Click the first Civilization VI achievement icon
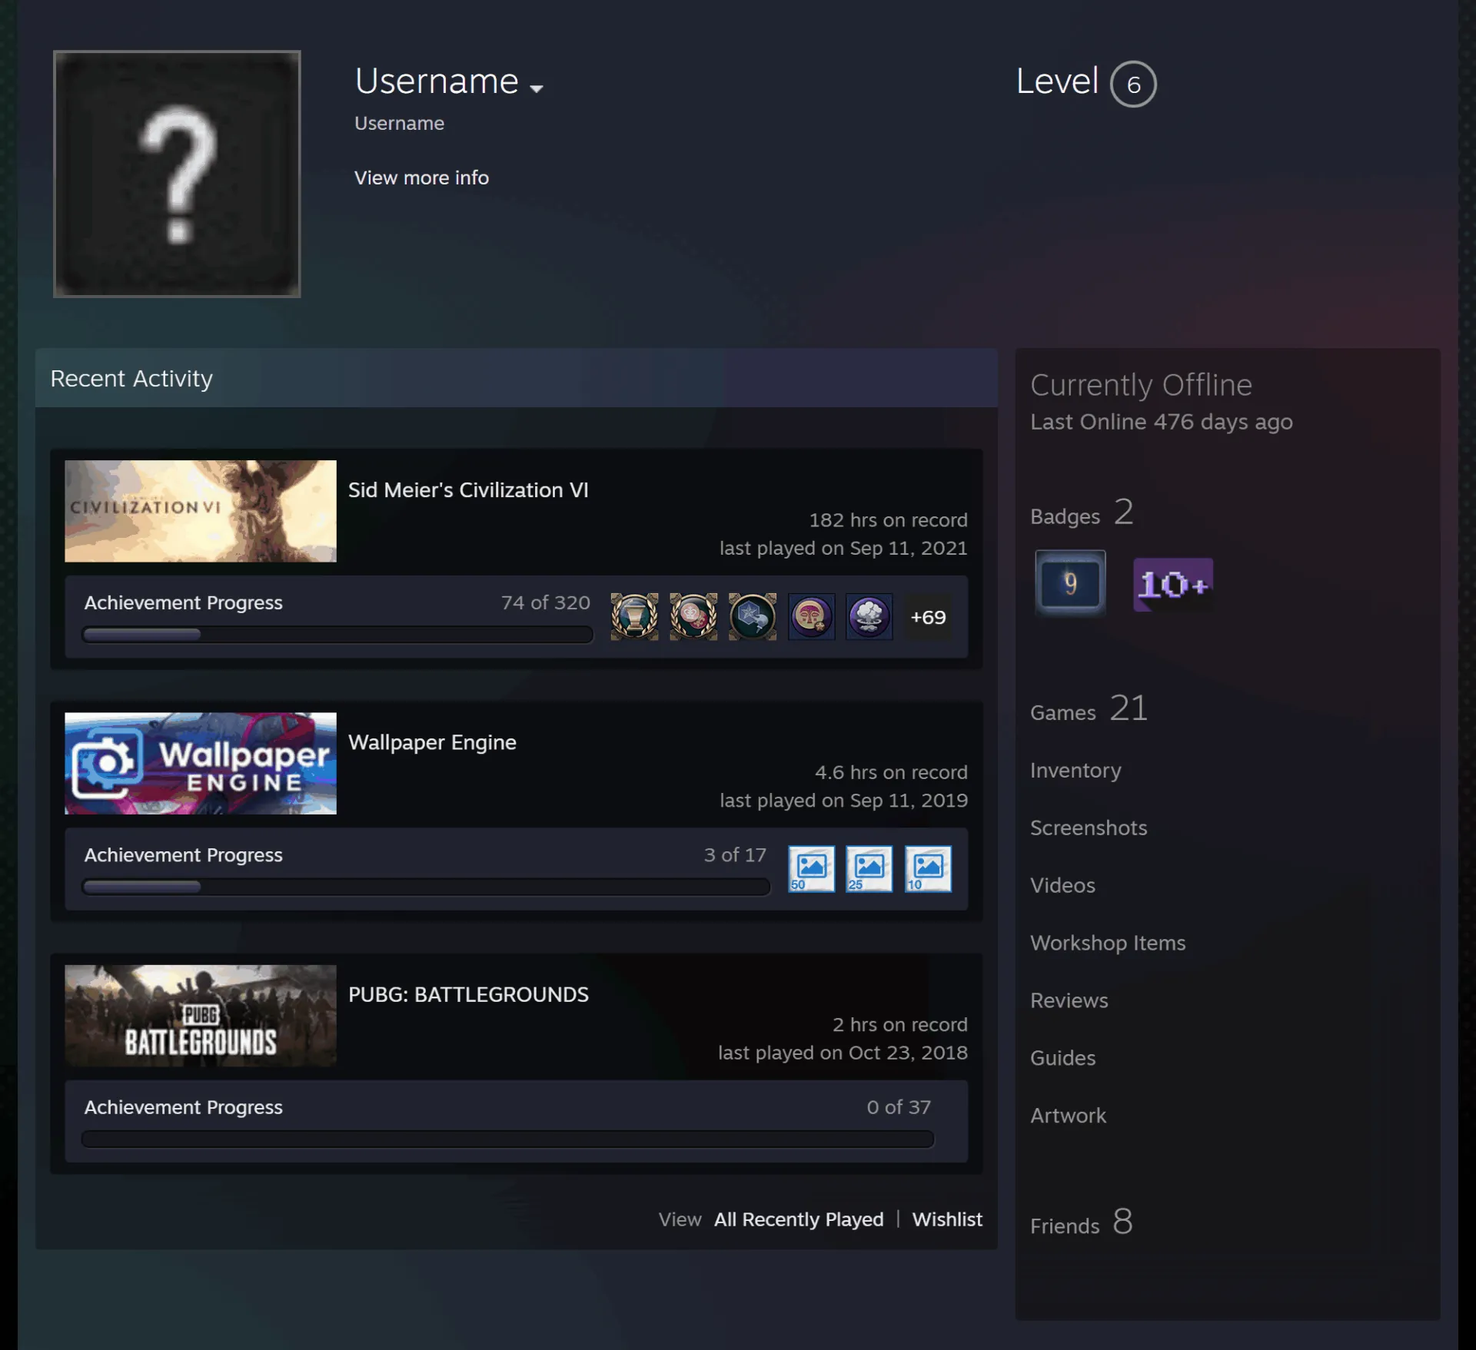The image size is (1476, 1350). click(x=634, y=616)
